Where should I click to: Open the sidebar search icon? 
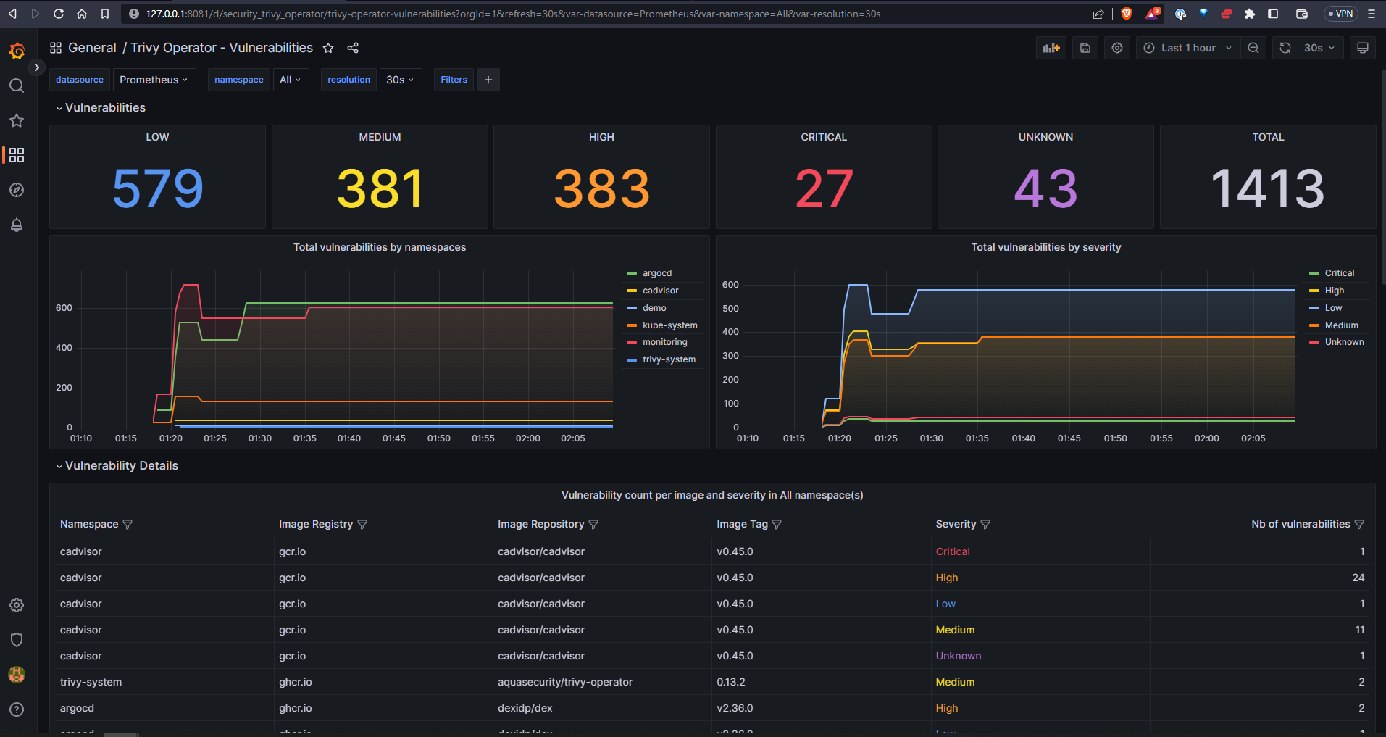tap(17, 86)
